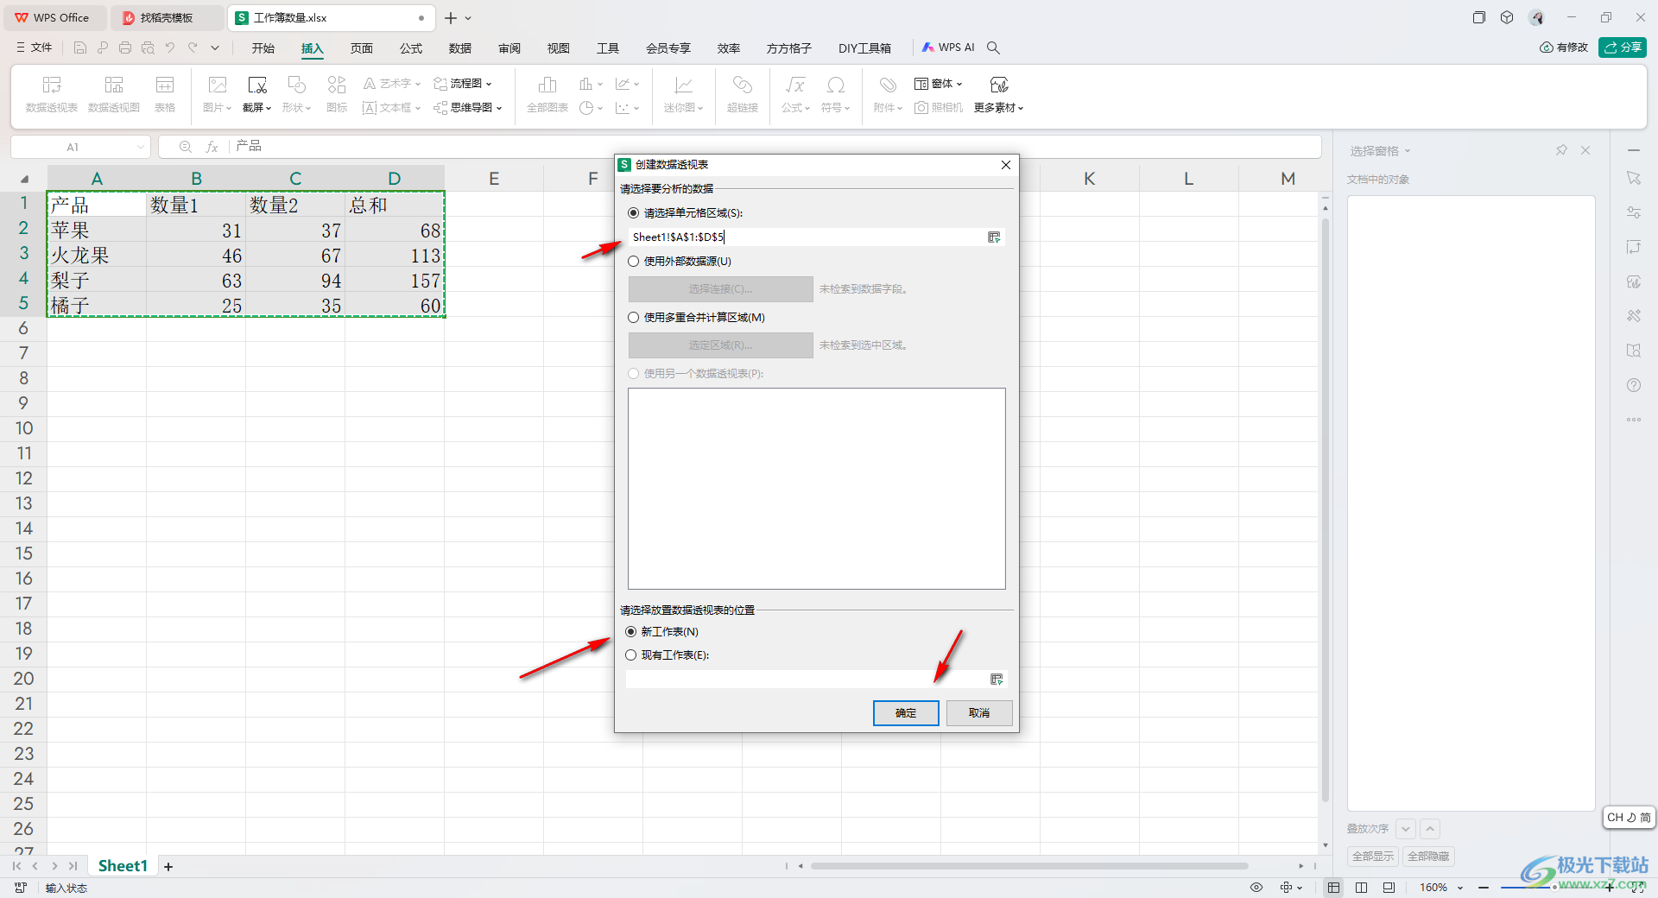Open the 160% zoom level dropdown

click(x=1460, y=888)
